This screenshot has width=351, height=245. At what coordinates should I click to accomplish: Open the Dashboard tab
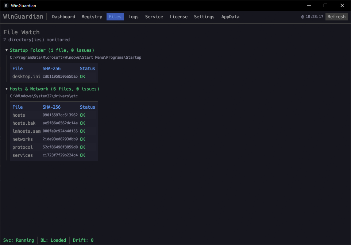point(63,17)
